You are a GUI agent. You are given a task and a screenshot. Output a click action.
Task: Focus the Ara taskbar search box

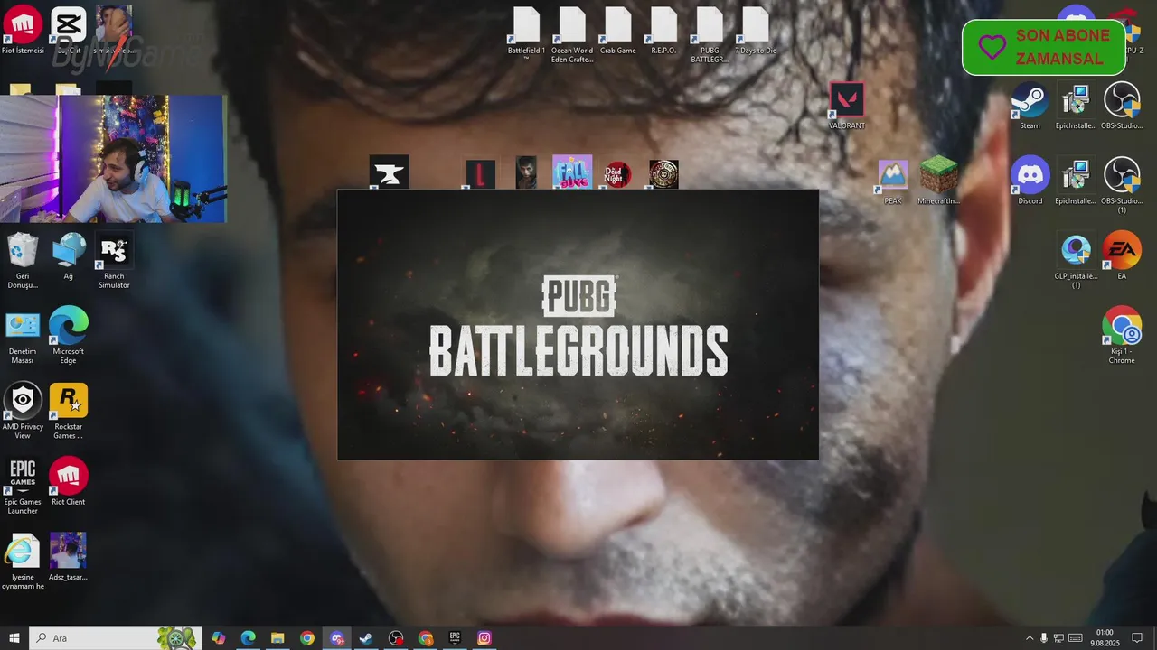point(115,638)
